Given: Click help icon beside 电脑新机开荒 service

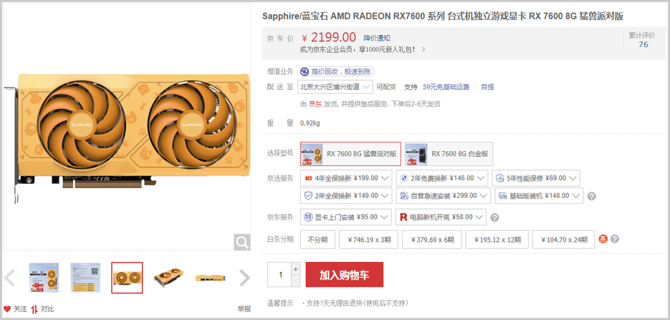Looking at the screenshot, I should (494, 217).
